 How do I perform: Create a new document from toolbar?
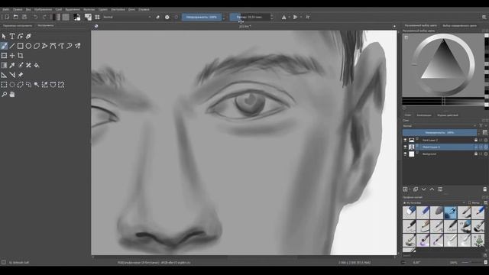click(x=7, y=17)
